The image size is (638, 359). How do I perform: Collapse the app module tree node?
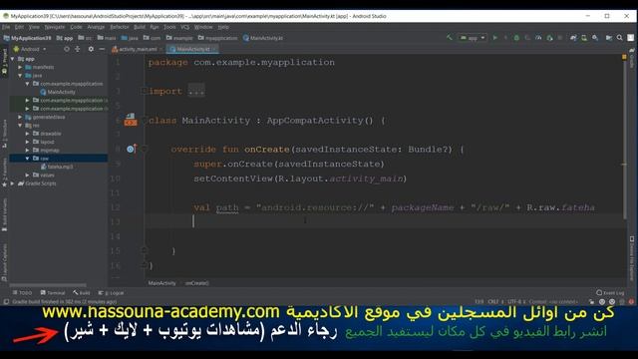click(13, 59)
